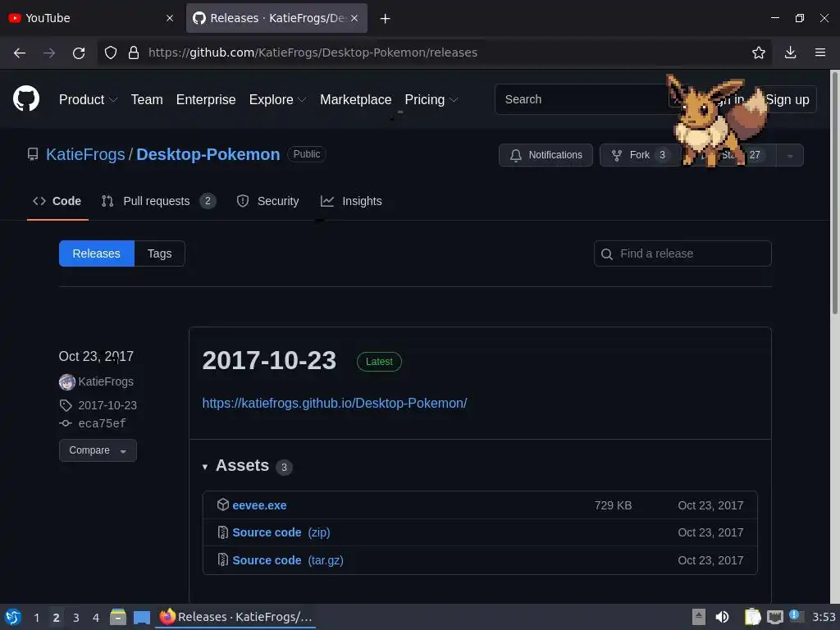Image resolution: width=840 pixels, height=630 pixels.
Task: Open the Firefox hamburger menu
Action: pos(820,52)
